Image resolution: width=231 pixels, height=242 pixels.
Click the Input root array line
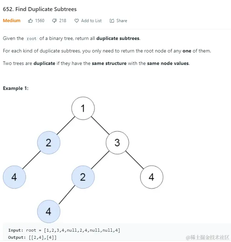pyautogui.click(x=64, y=230)
